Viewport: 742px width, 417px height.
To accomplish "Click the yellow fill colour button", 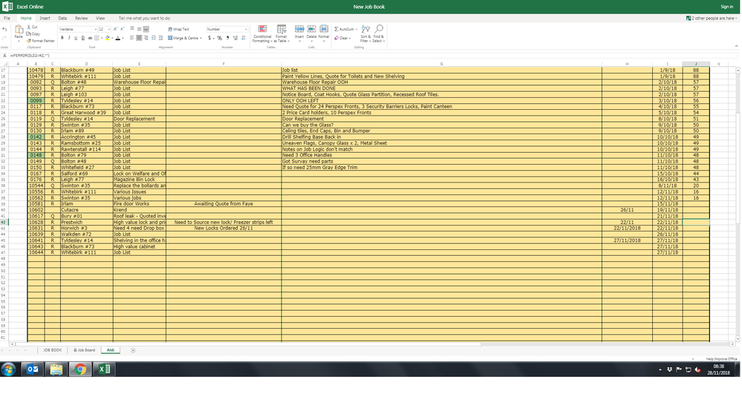I will [x=108, y=38].
